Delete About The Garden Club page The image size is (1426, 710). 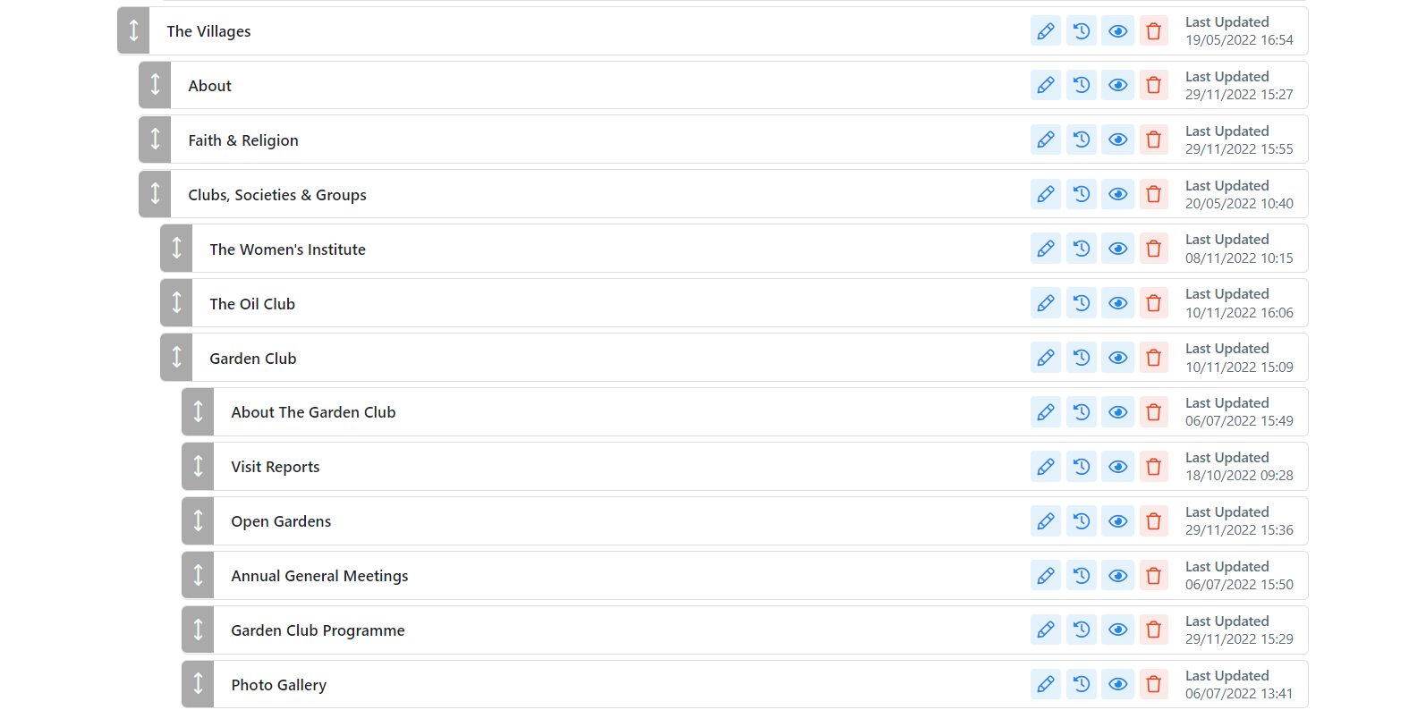click(x=1154, y=412)
